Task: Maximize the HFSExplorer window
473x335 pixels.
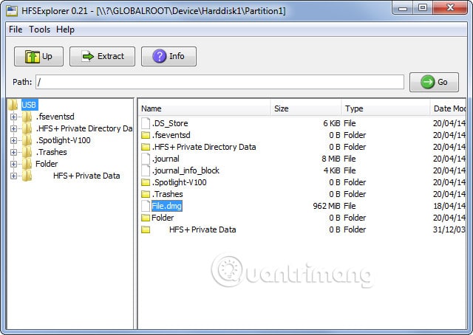Action: tap(423, 8)
